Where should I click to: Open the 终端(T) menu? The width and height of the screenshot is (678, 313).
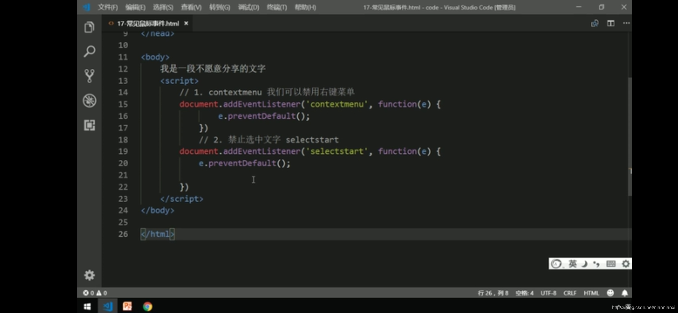pyautogui.click(x=277, y=7)
